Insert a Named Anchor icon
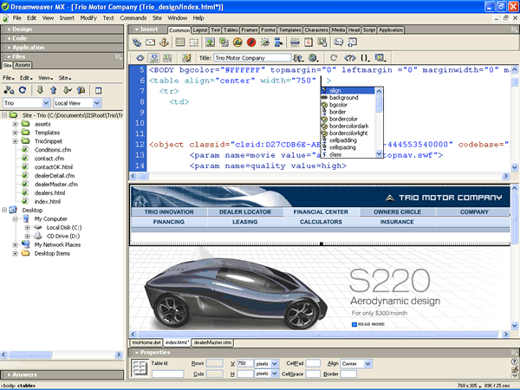520x390 pixels. [164, 42]
